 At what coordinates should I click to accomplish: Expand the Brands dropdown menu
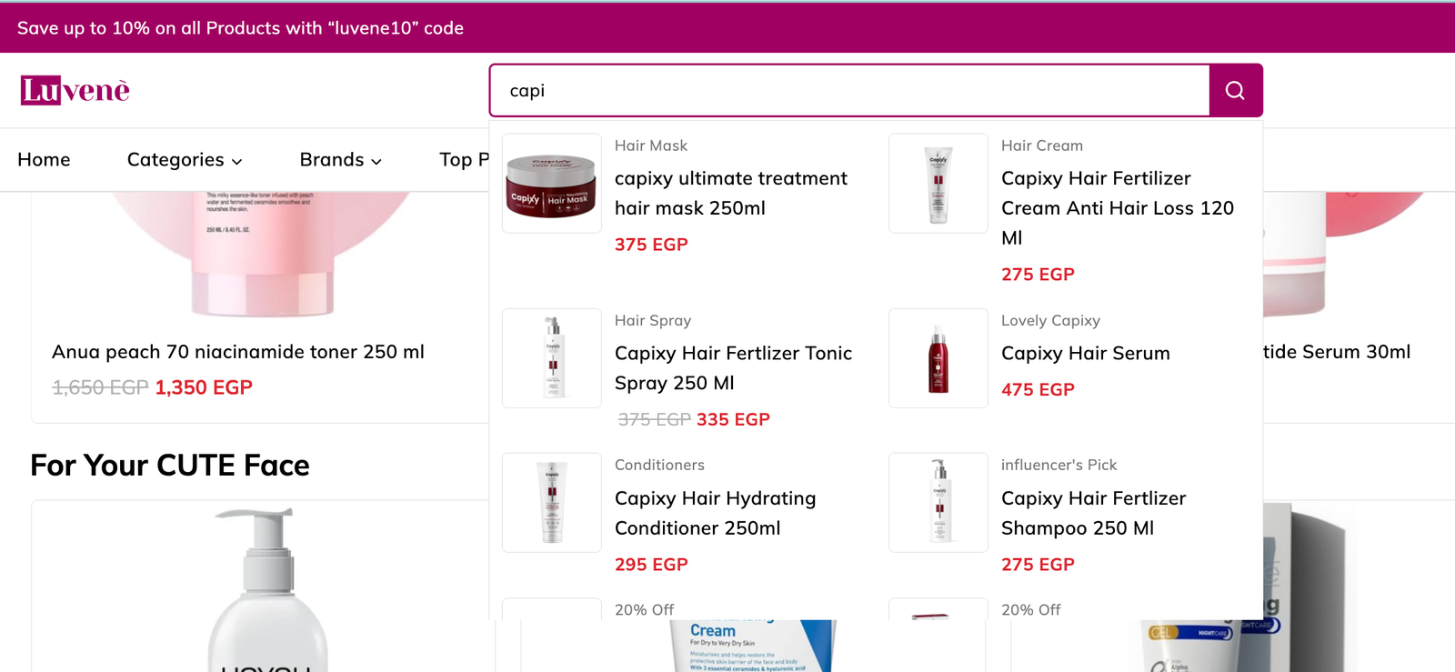[x=340, y=160]
